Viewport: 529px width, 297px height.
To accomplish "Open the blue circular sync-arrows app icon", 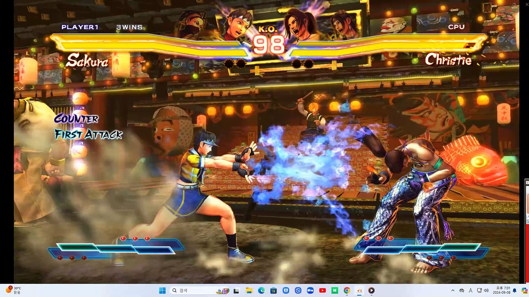I will 298,290.
